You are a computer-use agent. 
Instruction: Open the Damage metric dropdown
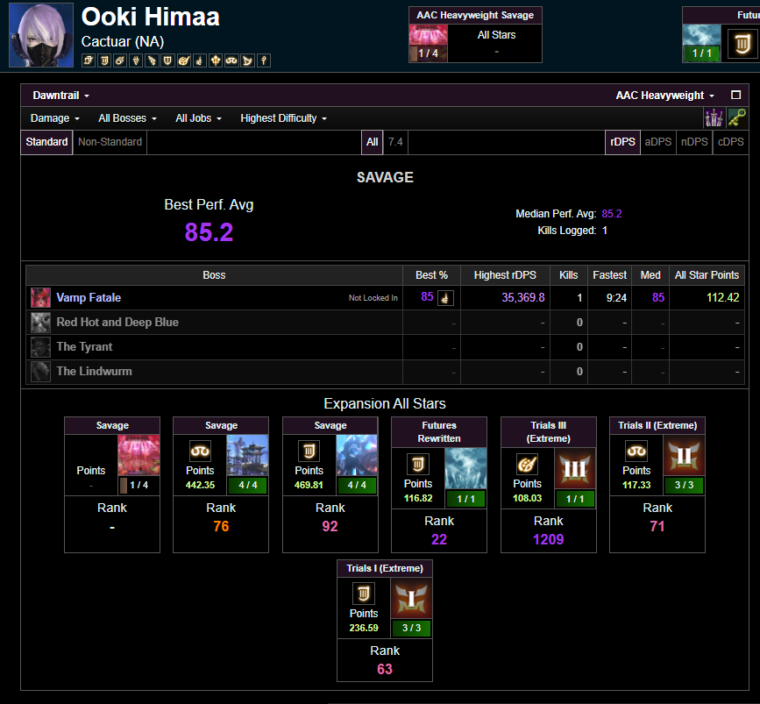(x=54, y=118)
